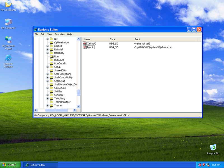224x168 pixels.
Task: Open the Recycle Bin desktop icon
Action: click(x=213, y=148)
